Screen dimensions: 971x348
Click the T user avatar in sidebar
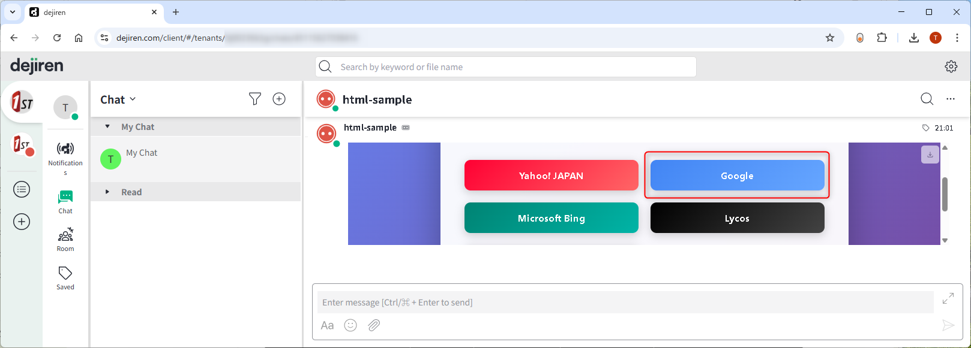(65, 107)
